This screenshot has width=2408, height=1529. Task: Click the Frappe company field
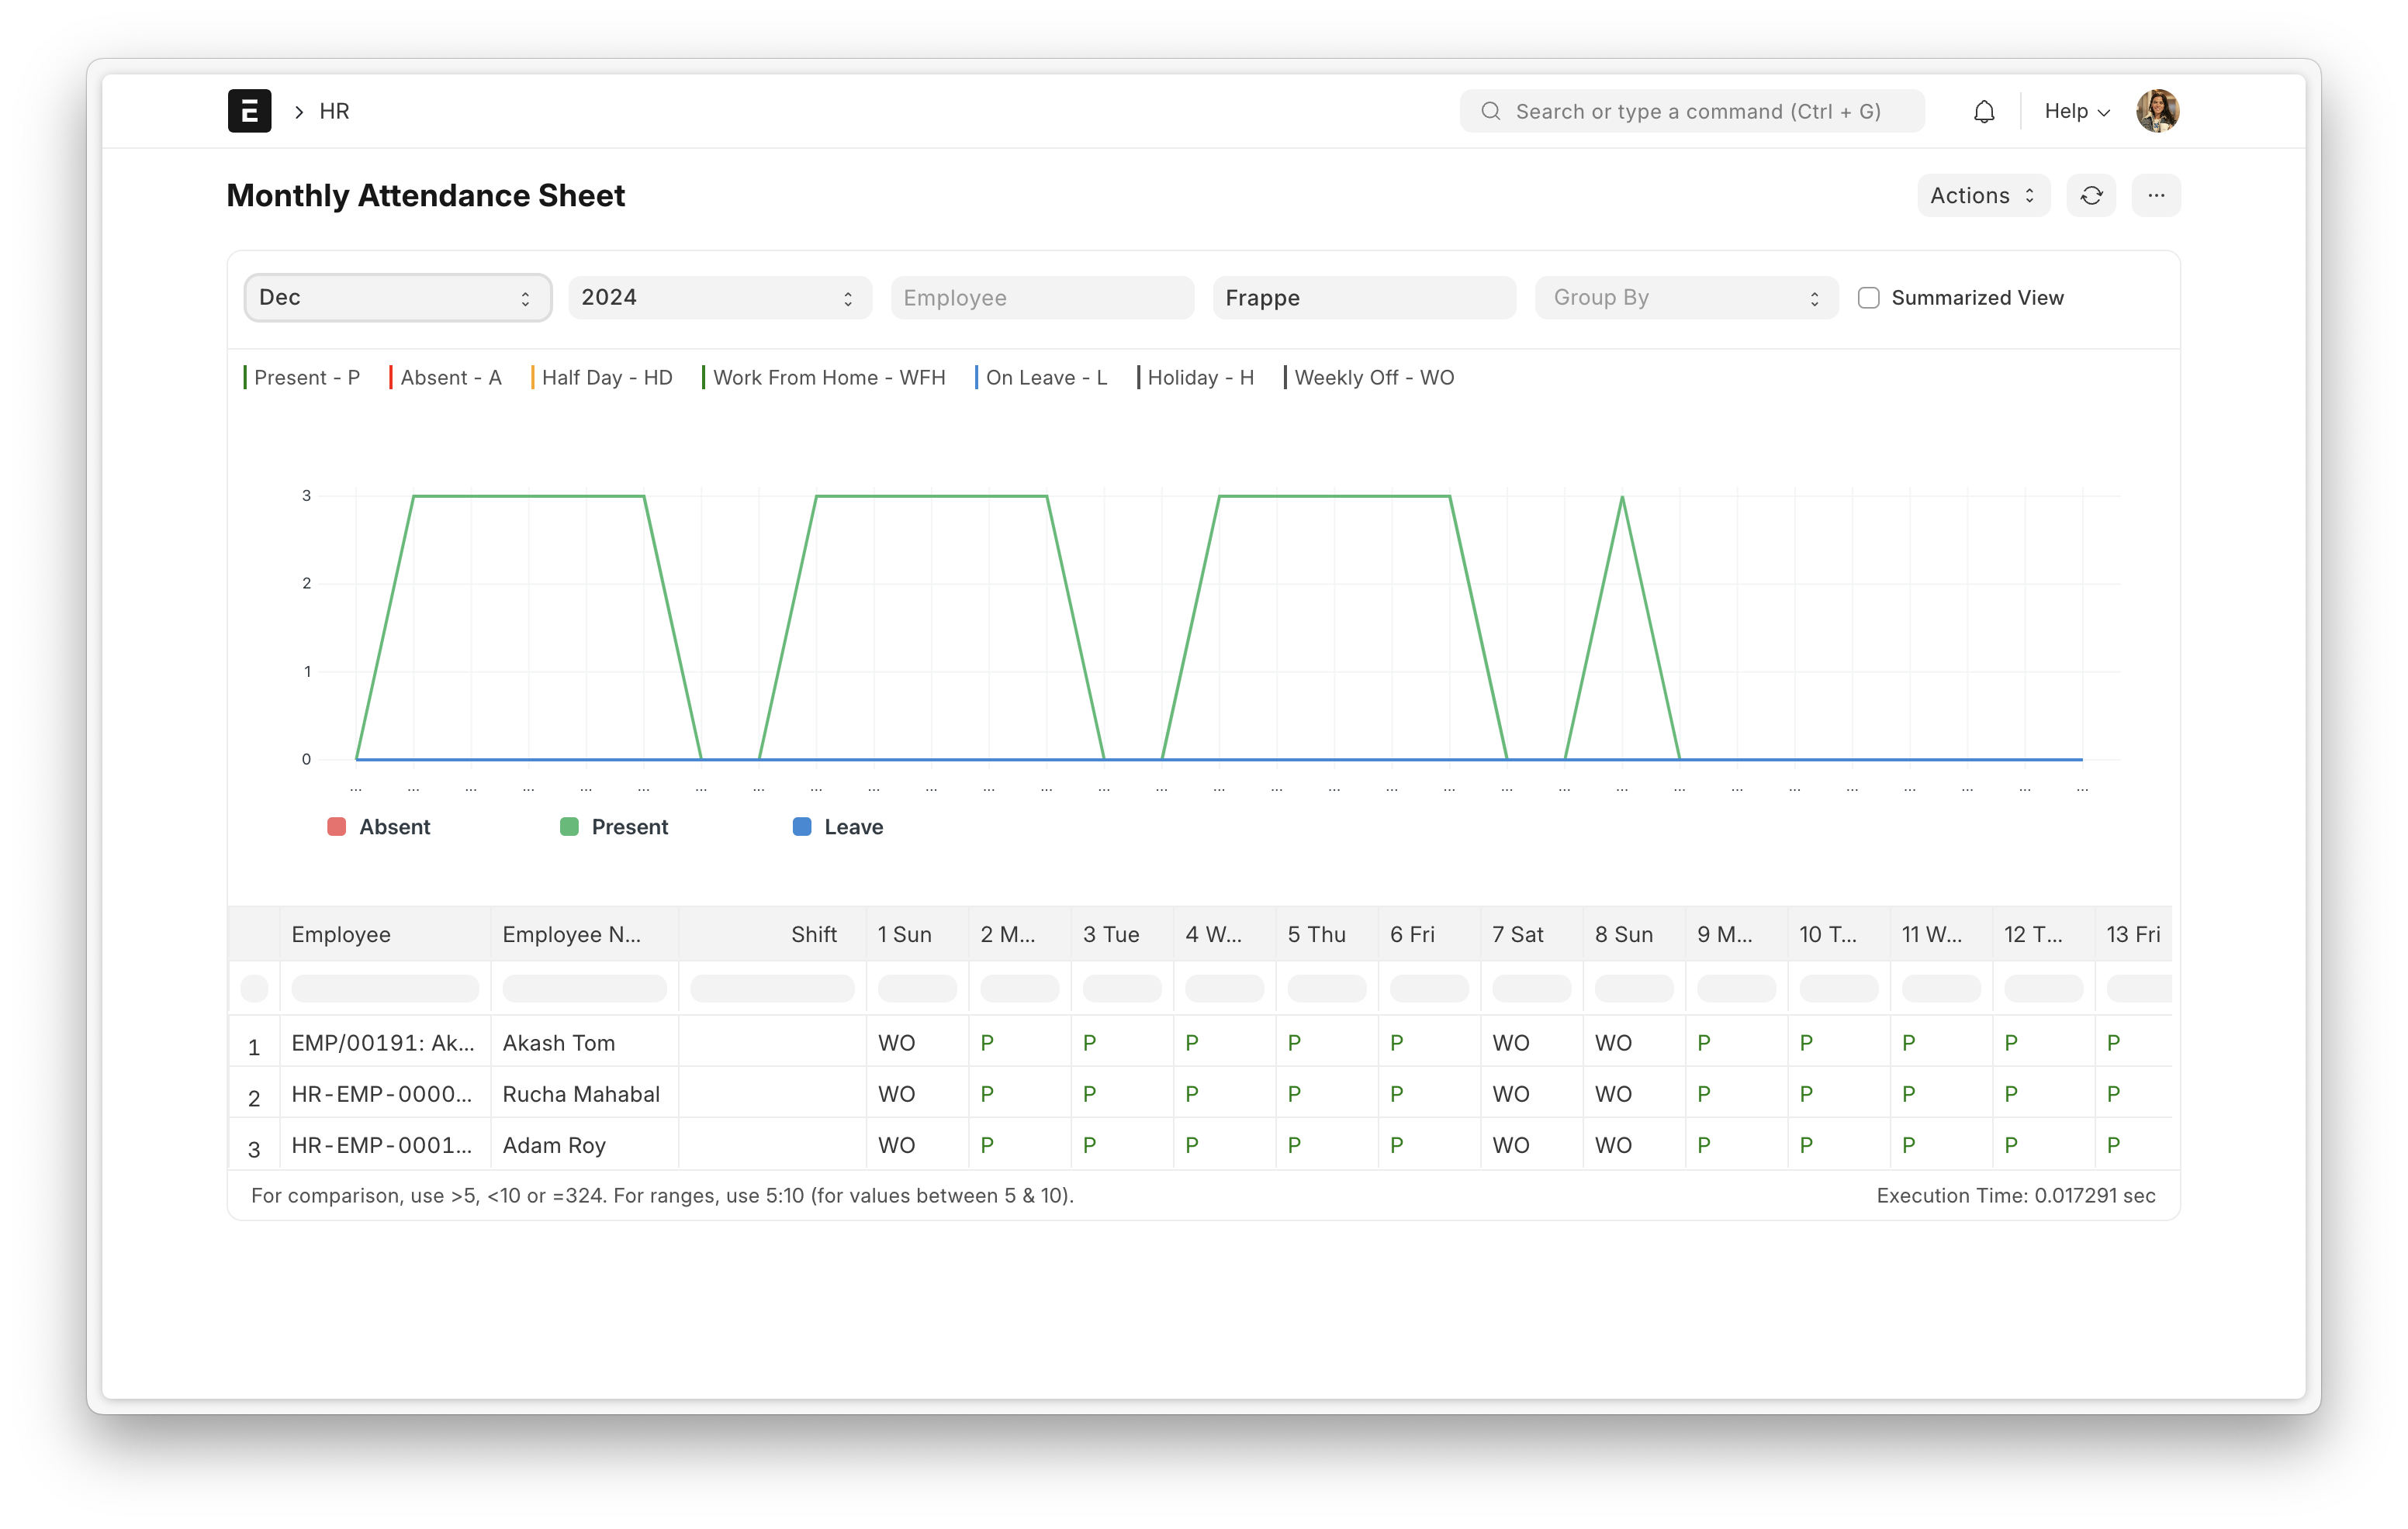1363,298
